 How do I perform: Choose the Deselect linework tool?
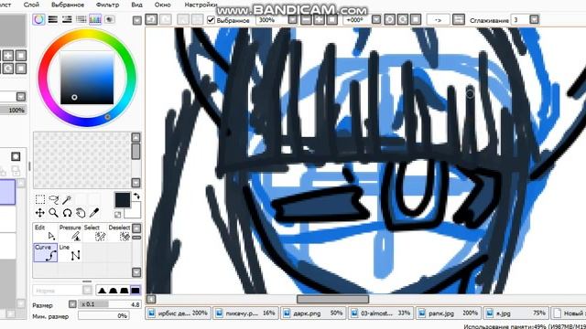click(x=119, y=232)
